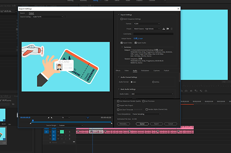The image size is (231, 153).
Task: Toggle Match Sequence Settings checkbox
Action: tap(121, 19)
